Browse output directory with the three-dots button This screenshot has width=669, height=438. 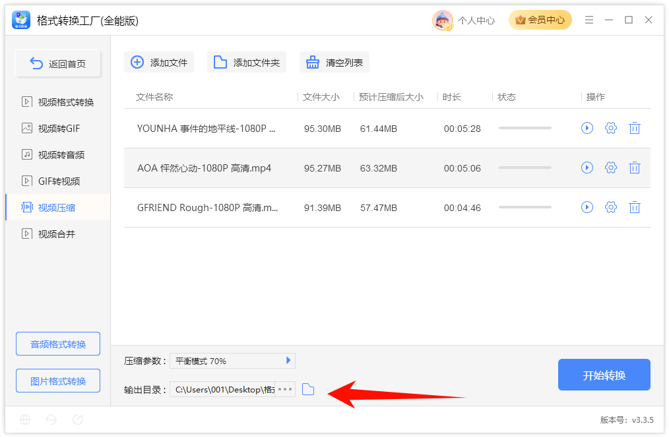pyautogui.click(x=285, y=389)
